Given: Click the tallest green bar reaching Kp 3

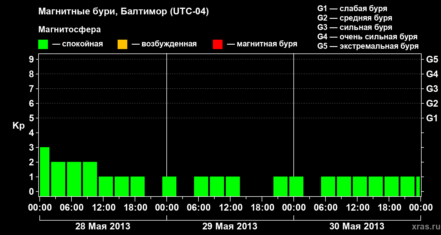Looking at the screenshot, I should tap(45, 172).
